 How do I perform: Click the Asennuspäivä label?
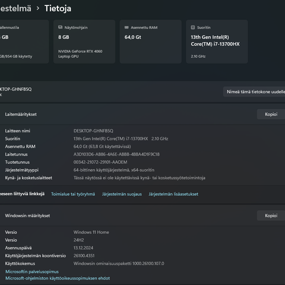[x=18, y=248]
